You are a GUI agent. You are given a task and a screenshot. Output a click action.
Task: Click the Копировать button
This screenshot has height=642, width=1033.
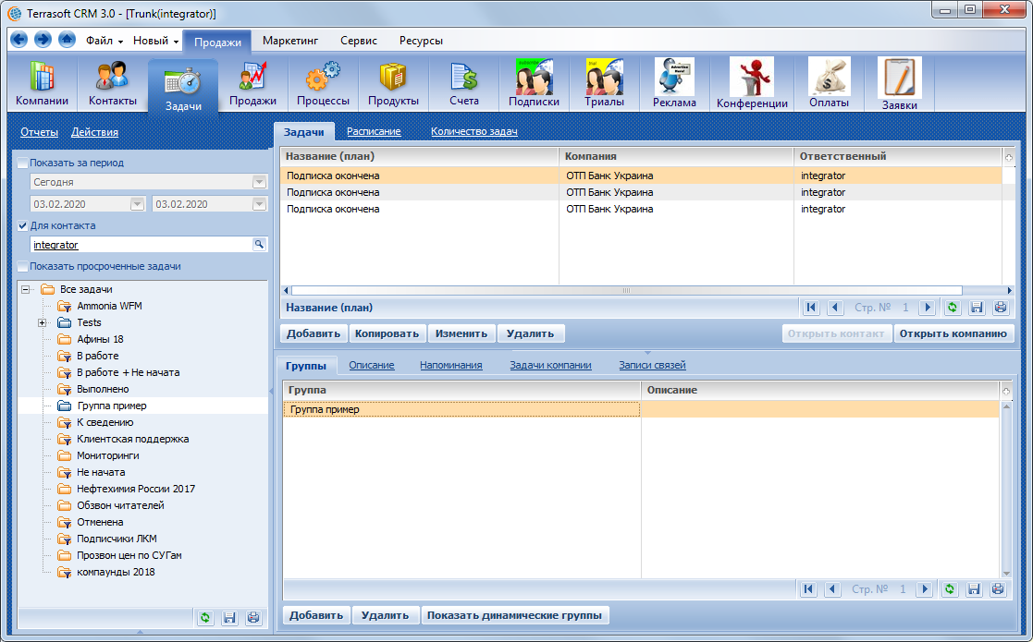click(x=387, y=333)
